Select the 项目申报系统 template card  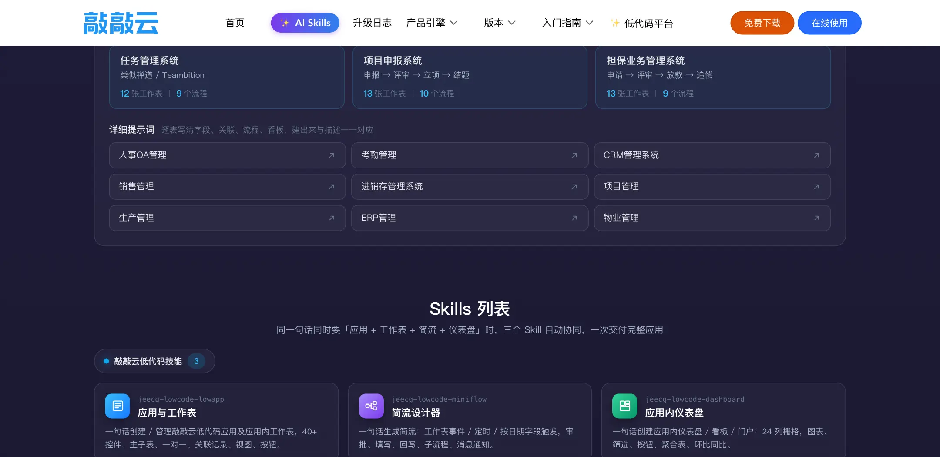click(470, 77)
